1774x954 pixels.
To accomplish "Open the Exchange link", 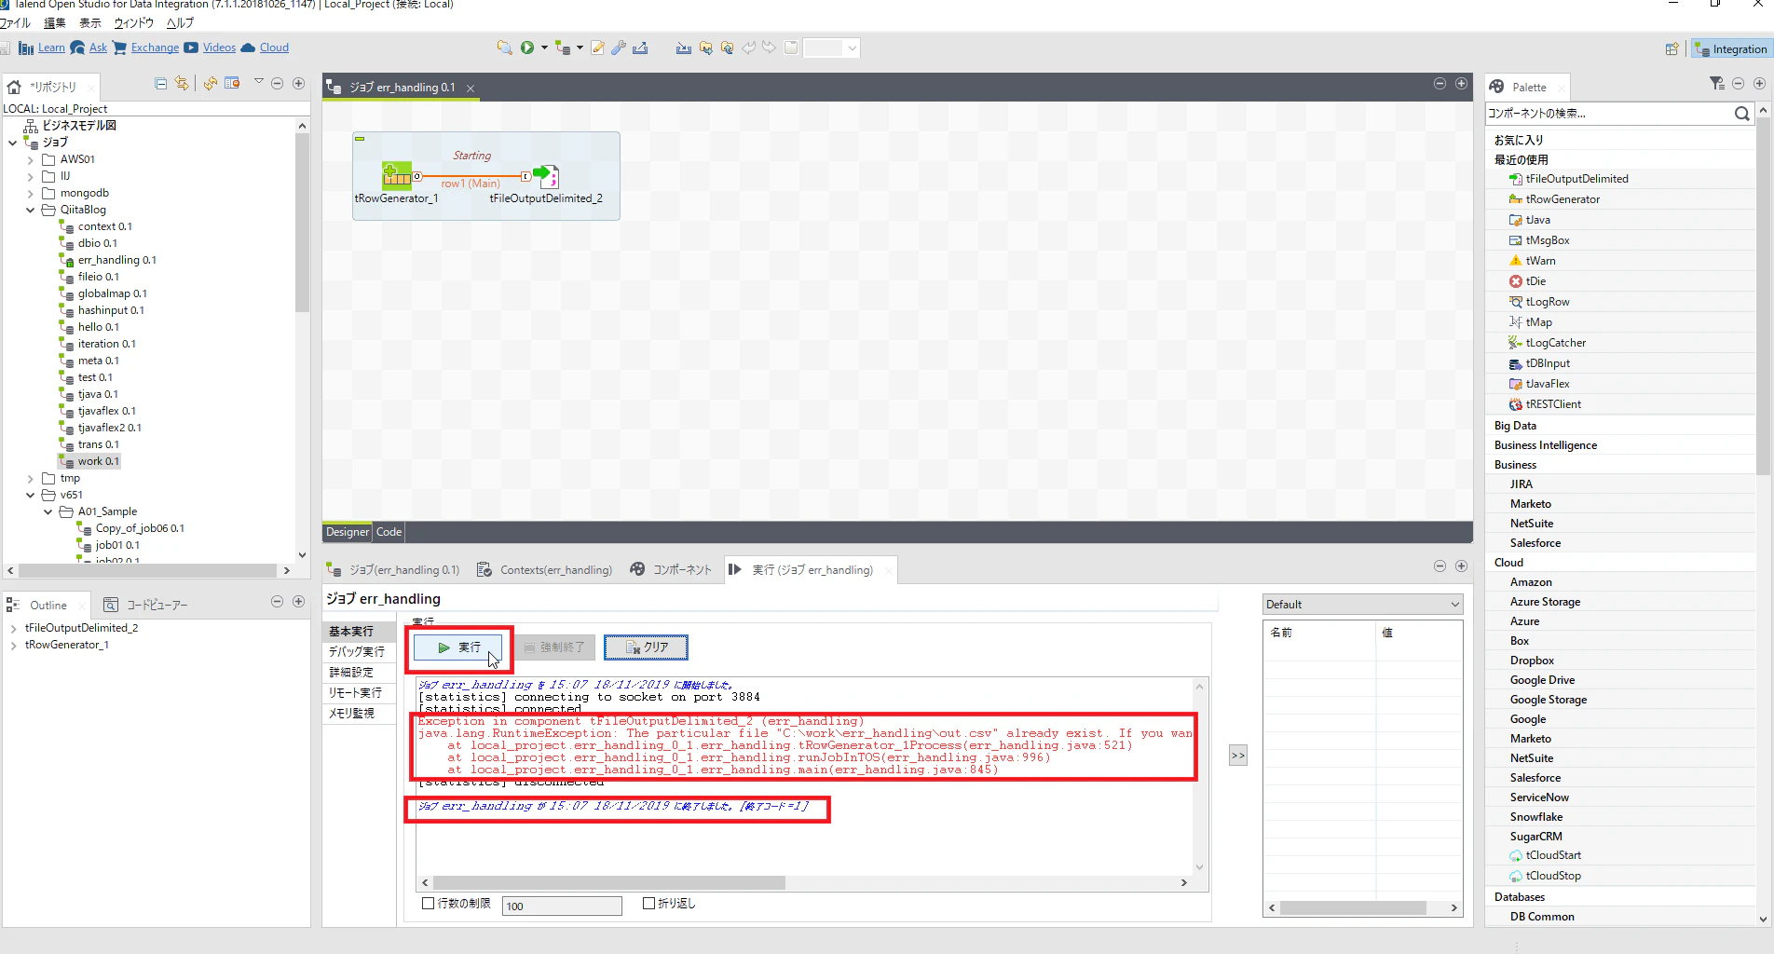I will click(x=155, y=48).
